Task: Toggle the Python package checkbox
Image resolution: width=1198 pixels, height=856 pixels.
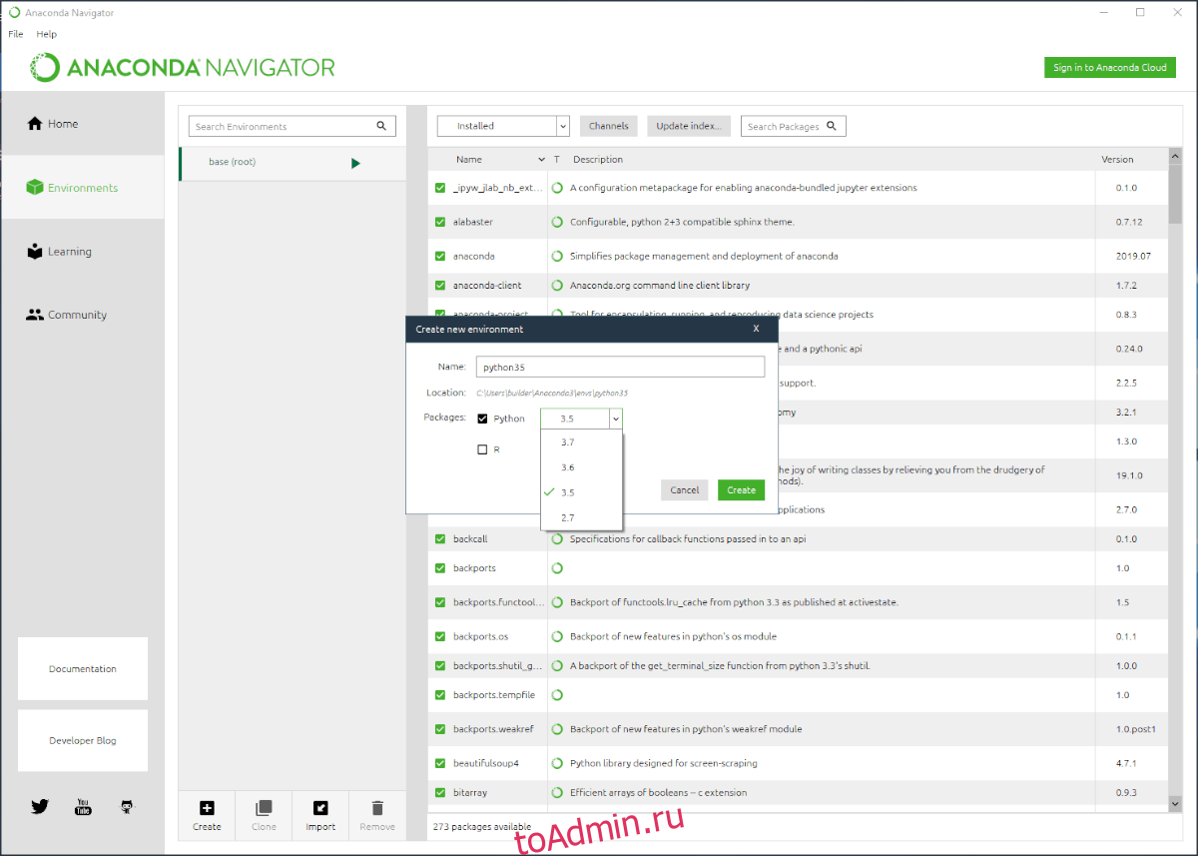Action: (x=483, y=419)
